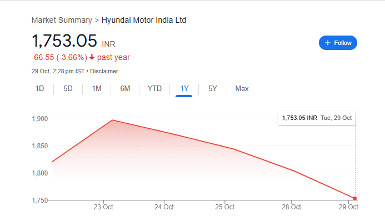Click the 1,753.05 INR tooltip box

317,118
